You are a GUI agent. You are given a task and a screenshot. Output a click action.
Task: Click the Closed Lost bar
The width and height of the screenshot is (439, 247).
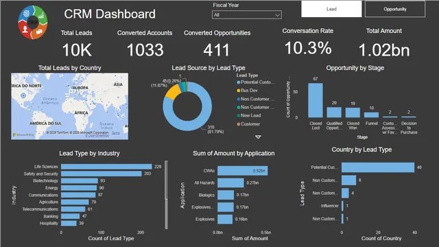tap(316, 100)
